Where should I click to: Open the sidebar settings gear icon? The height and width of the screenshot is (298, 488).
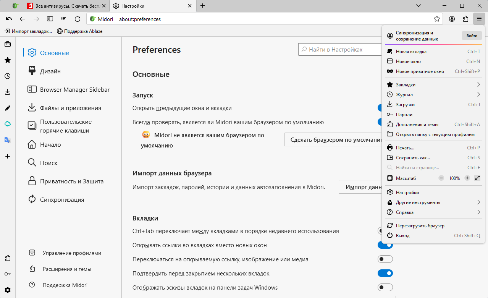click(8, 290)
